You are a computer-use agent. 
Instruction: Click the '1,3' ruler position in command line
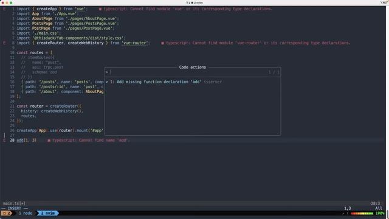347,208
